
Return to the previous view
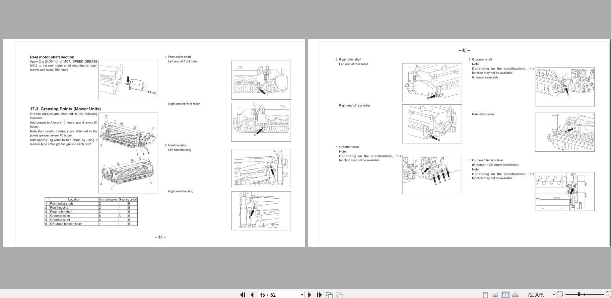coord(329,294)
